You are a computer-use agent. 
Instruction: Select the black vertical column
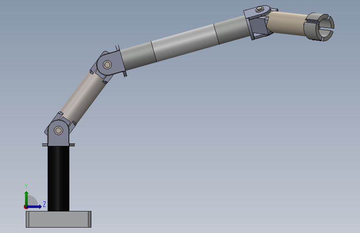(x=58, y=178)
